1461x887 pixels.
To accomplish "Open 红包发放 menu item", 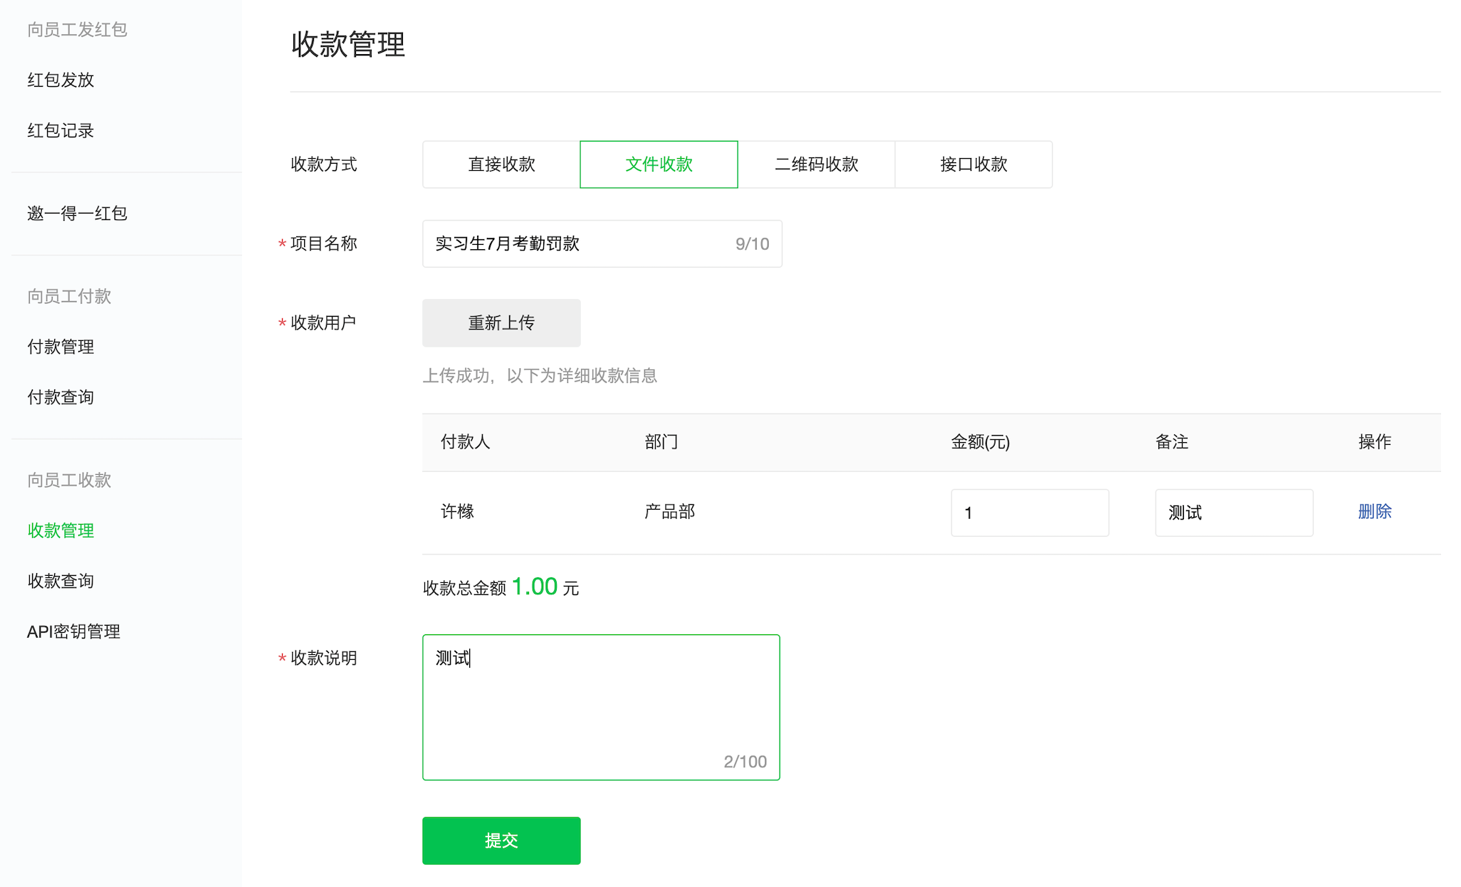I will point(60,78).
